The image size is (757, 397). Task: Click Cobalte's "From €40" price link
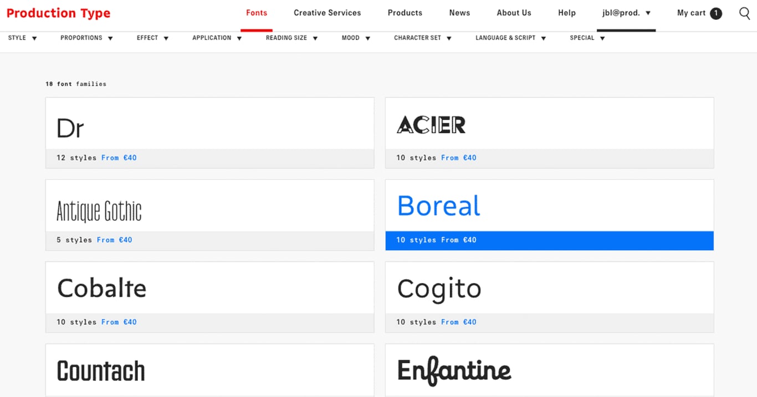tap(119, 322)
